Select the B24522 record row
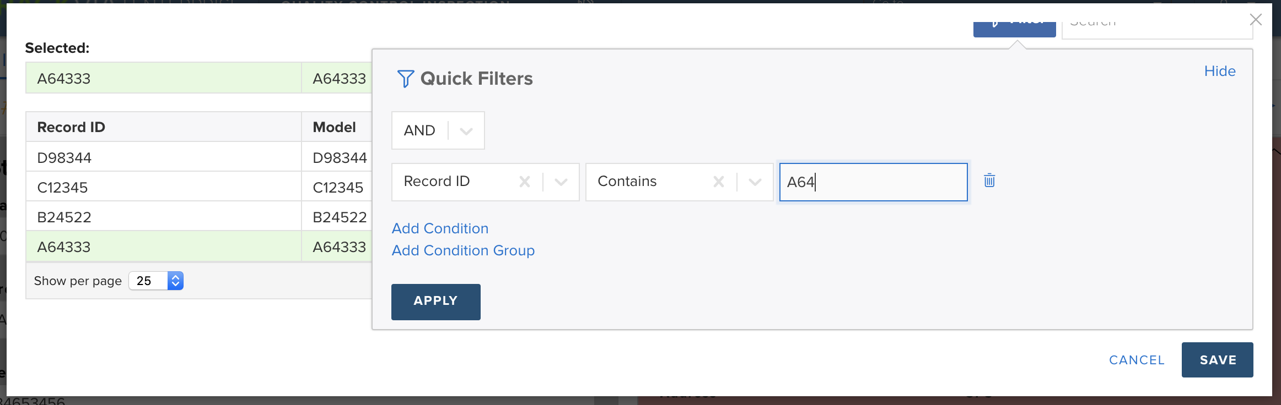Image resolution: width=1281 pixels, height=405 pixels. 199,217
